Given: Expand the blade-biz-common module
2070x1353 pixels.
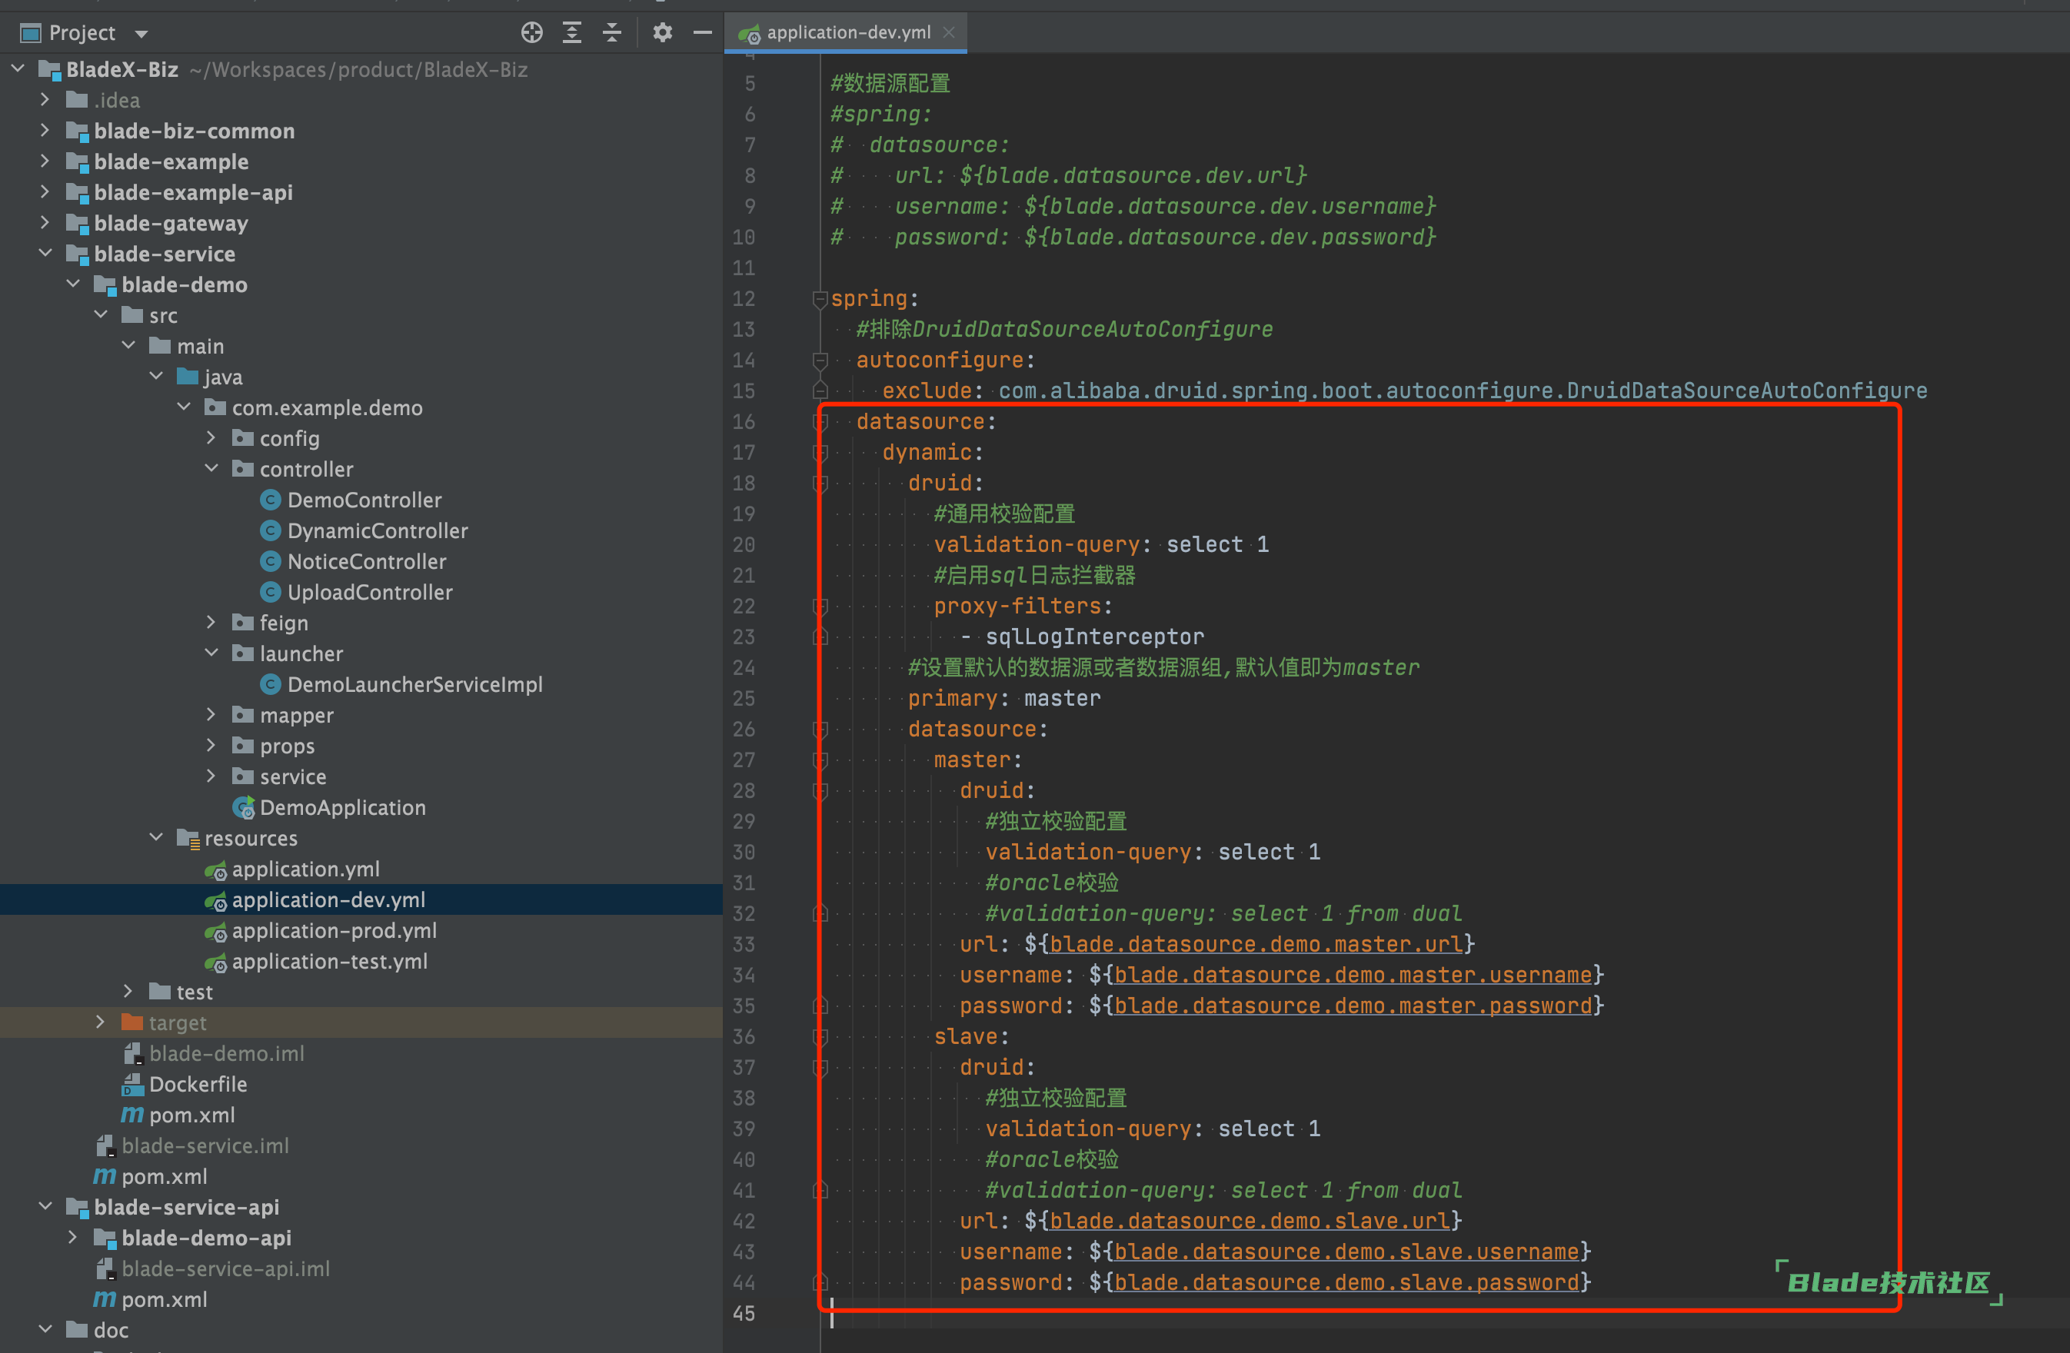Looking at the screenshot, I should 45,131.
